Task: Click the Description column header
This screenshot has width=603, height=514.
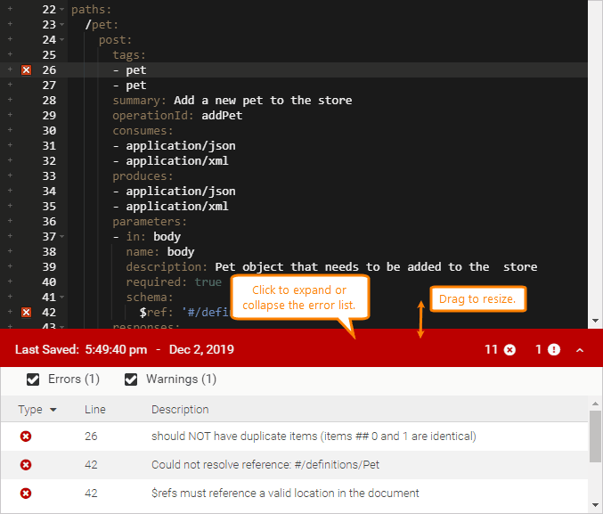Action: point(180,410)
